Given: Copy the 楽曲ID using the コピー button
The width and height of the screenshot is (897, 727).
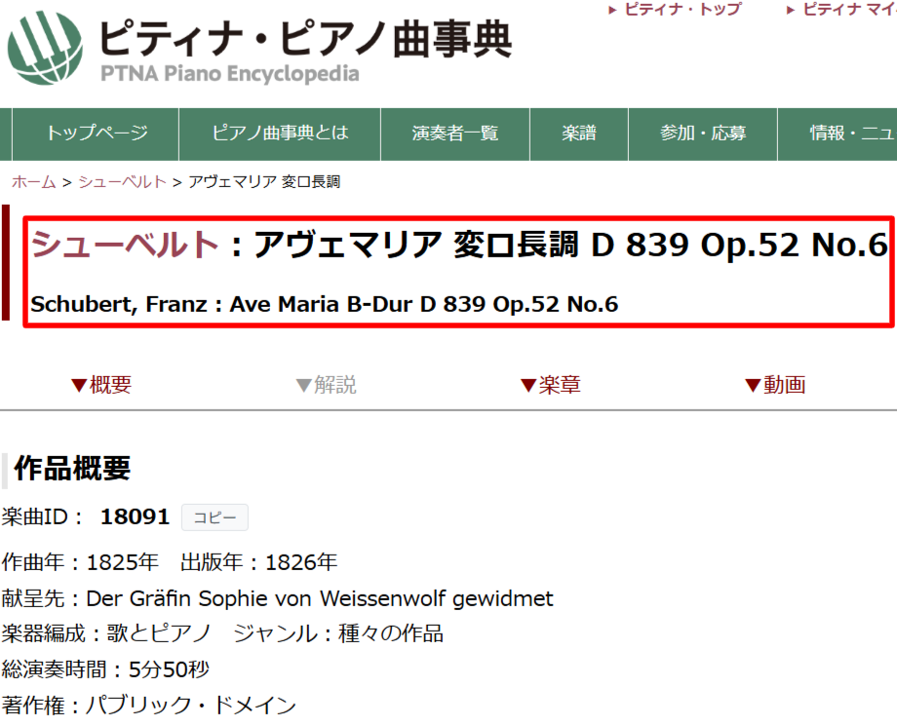Looking at the screenshot, I should (x=214, y=517).
